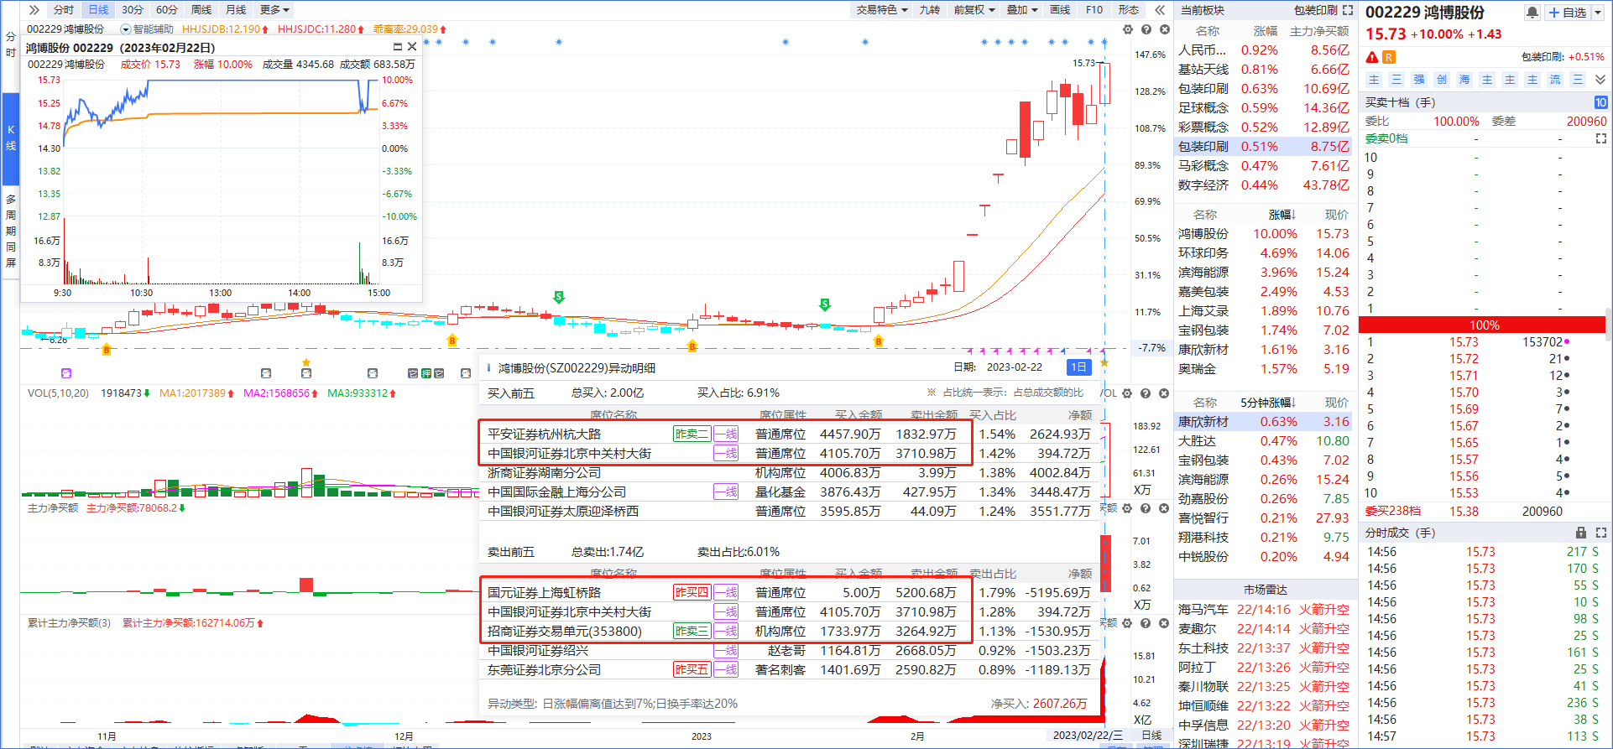1613x749 pixels.
Task: Click the yellow star event marker on latest date
Action: pos(1104,363)
